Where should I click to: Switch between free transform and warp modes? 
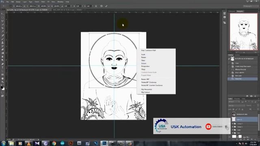[96, 6]
